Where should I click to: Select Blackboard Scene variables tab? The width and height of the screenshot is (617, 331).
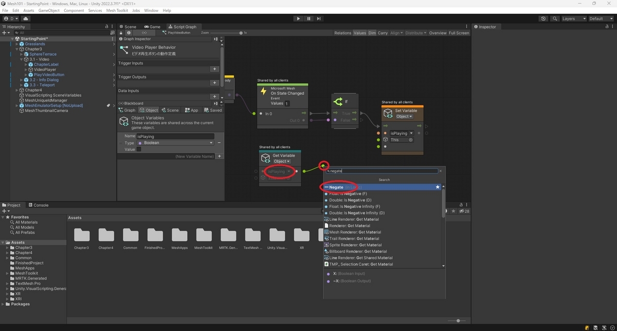tap(170, 110)
